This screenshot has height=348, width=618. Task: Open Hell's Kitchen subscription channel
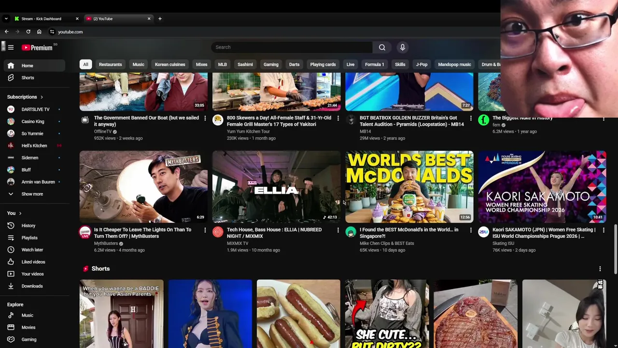tap(34, 145)
